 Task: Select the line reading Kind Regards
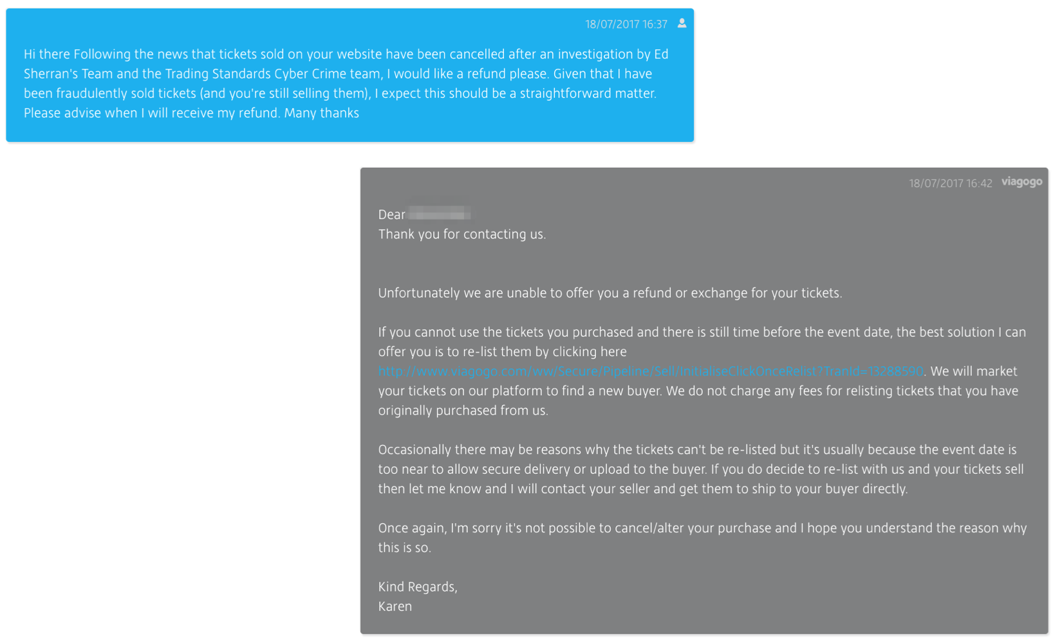tap(416, 586)
